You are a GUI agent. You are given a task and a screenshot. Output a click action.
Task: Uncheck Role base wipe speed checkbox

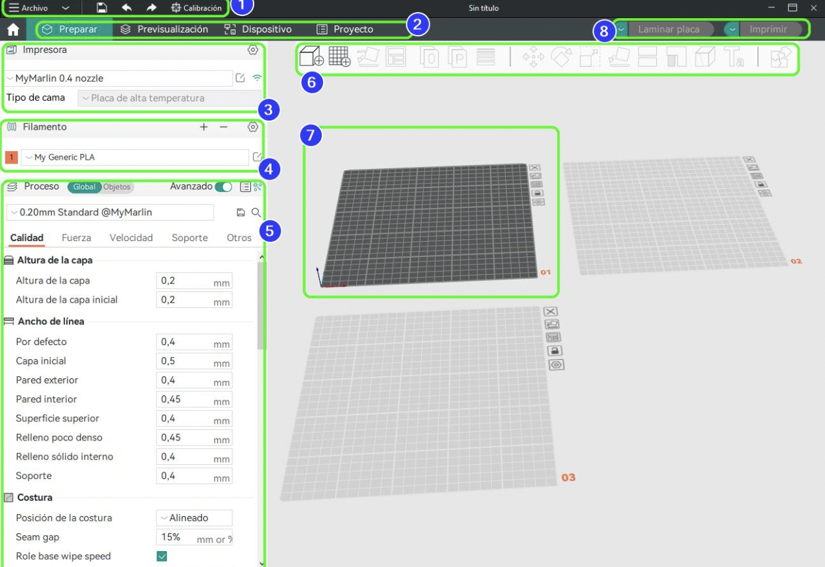click(162, 556)
